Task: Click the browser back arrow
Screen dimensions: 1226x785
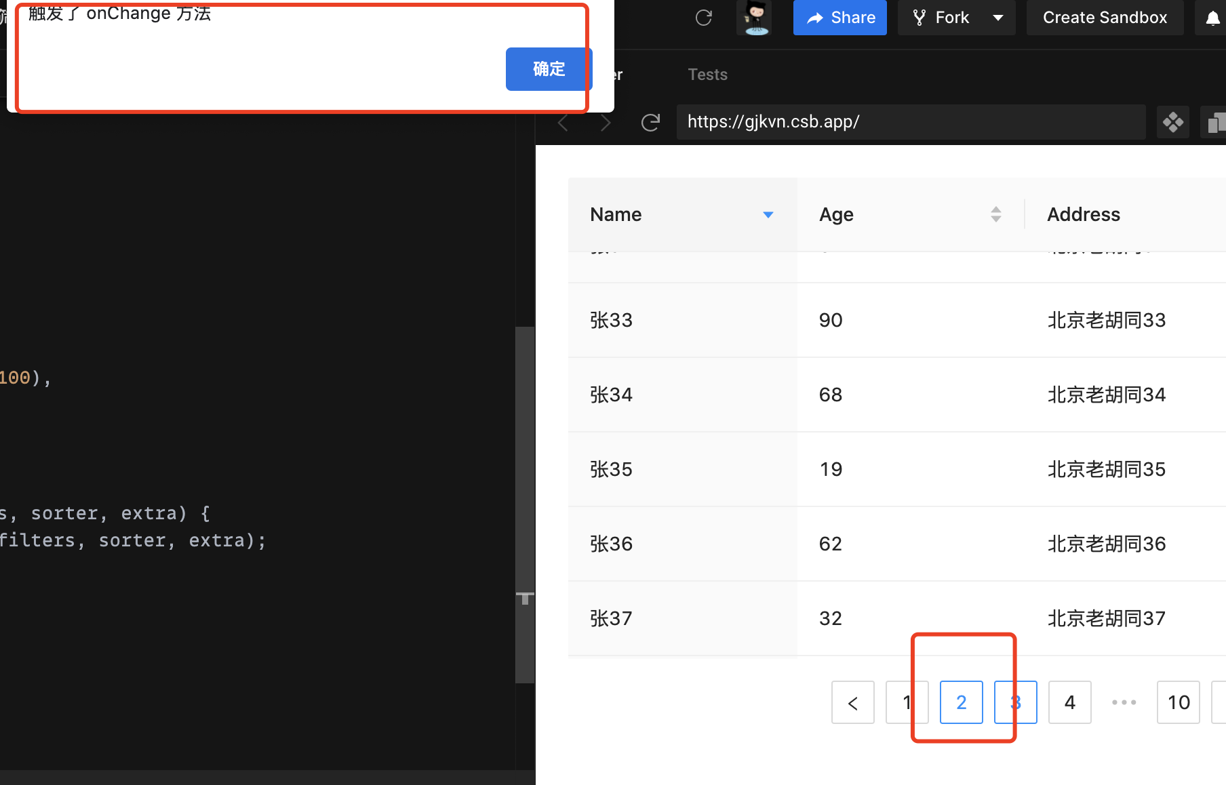Action: [563, 122]
